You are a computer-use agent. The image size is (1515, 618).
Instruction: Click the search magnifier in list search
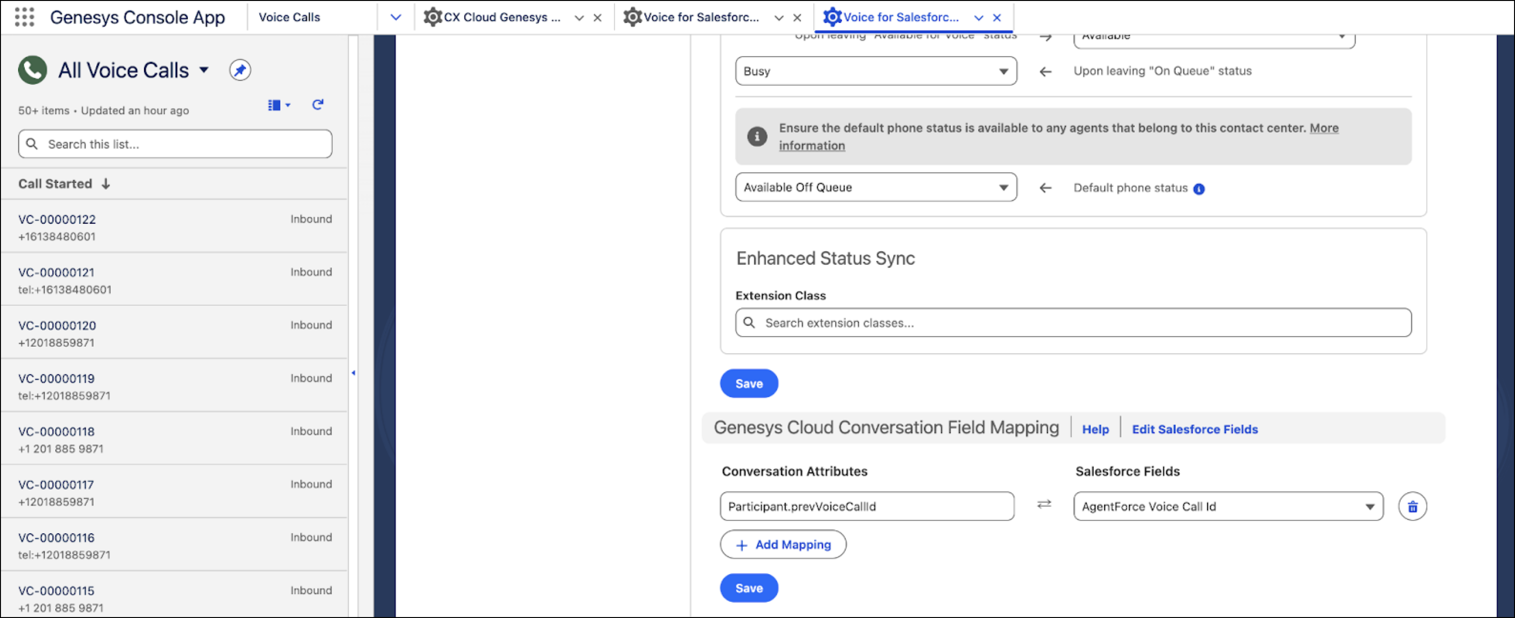click(x=32, y=144)
